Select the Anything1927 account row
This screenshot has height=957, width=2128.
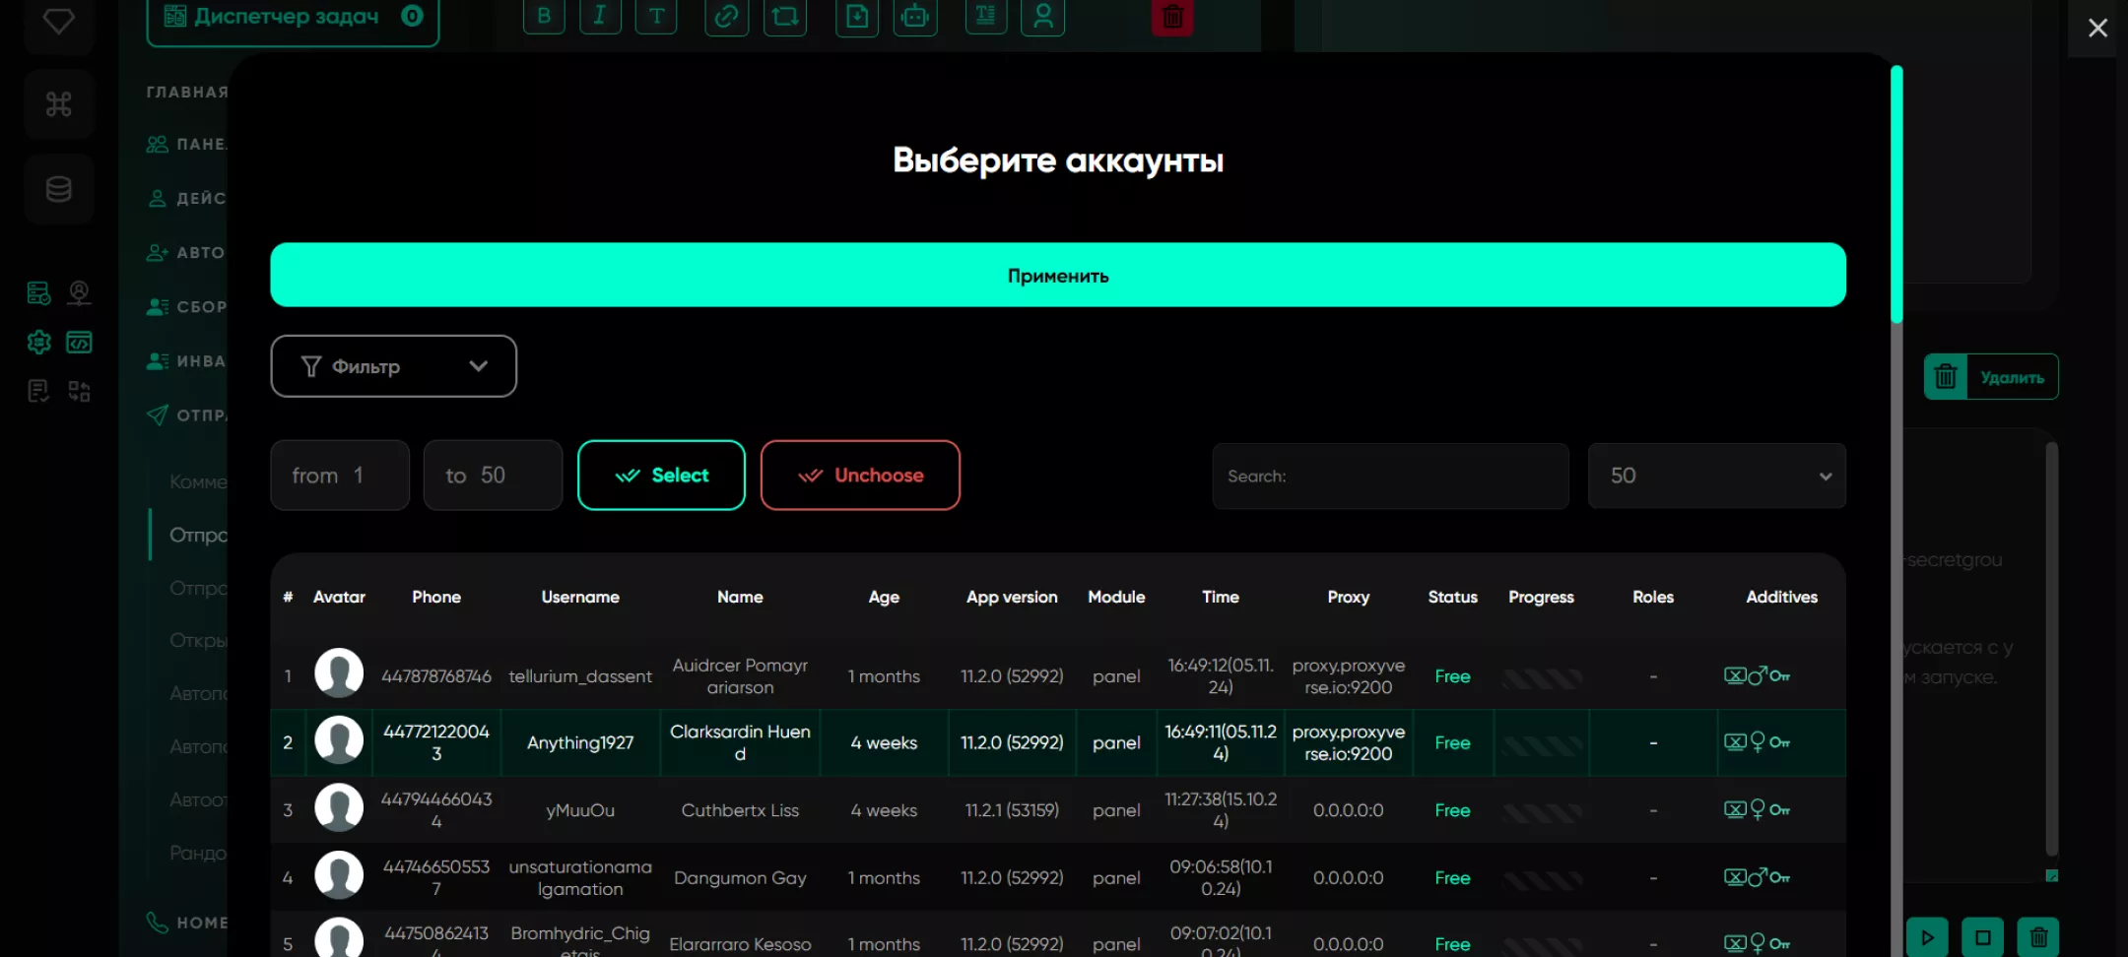(x=1058, y=742)
